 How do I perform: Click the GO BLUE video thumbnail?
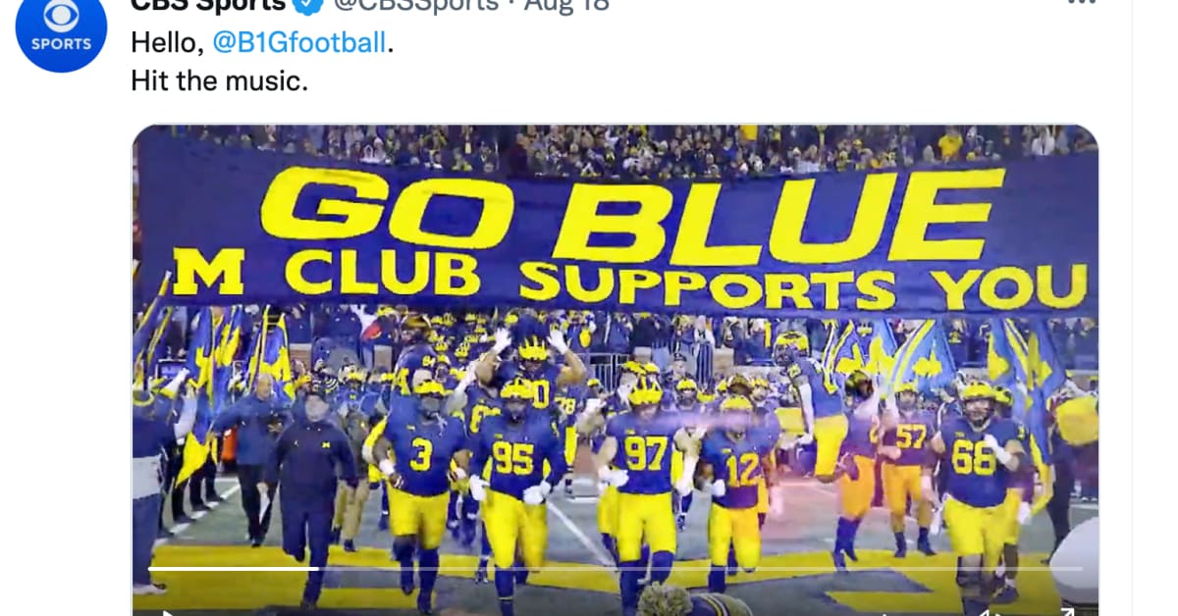[616, 370]
